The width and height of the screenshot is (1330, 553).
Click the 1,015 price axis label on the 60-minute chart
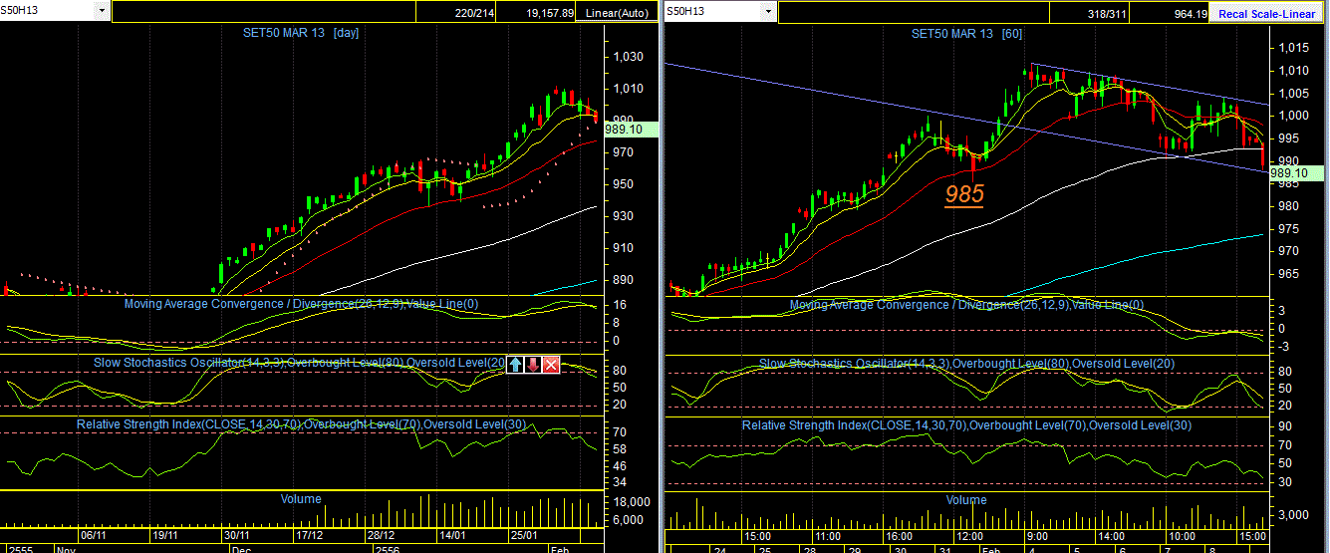click(1295, 48)
